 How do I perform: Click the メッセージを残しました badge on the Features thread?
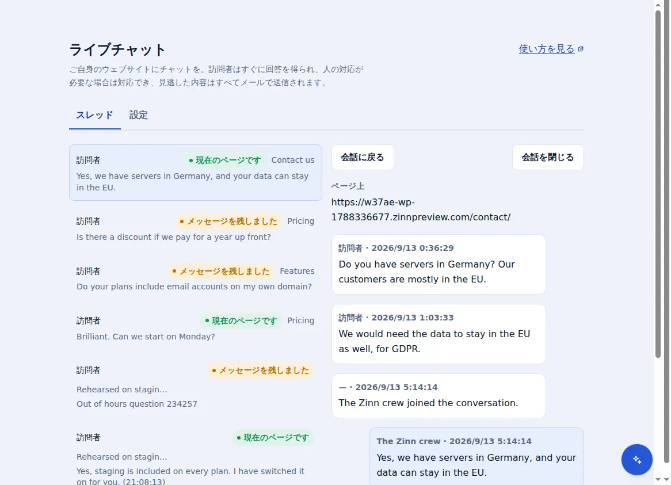[221, 271]
